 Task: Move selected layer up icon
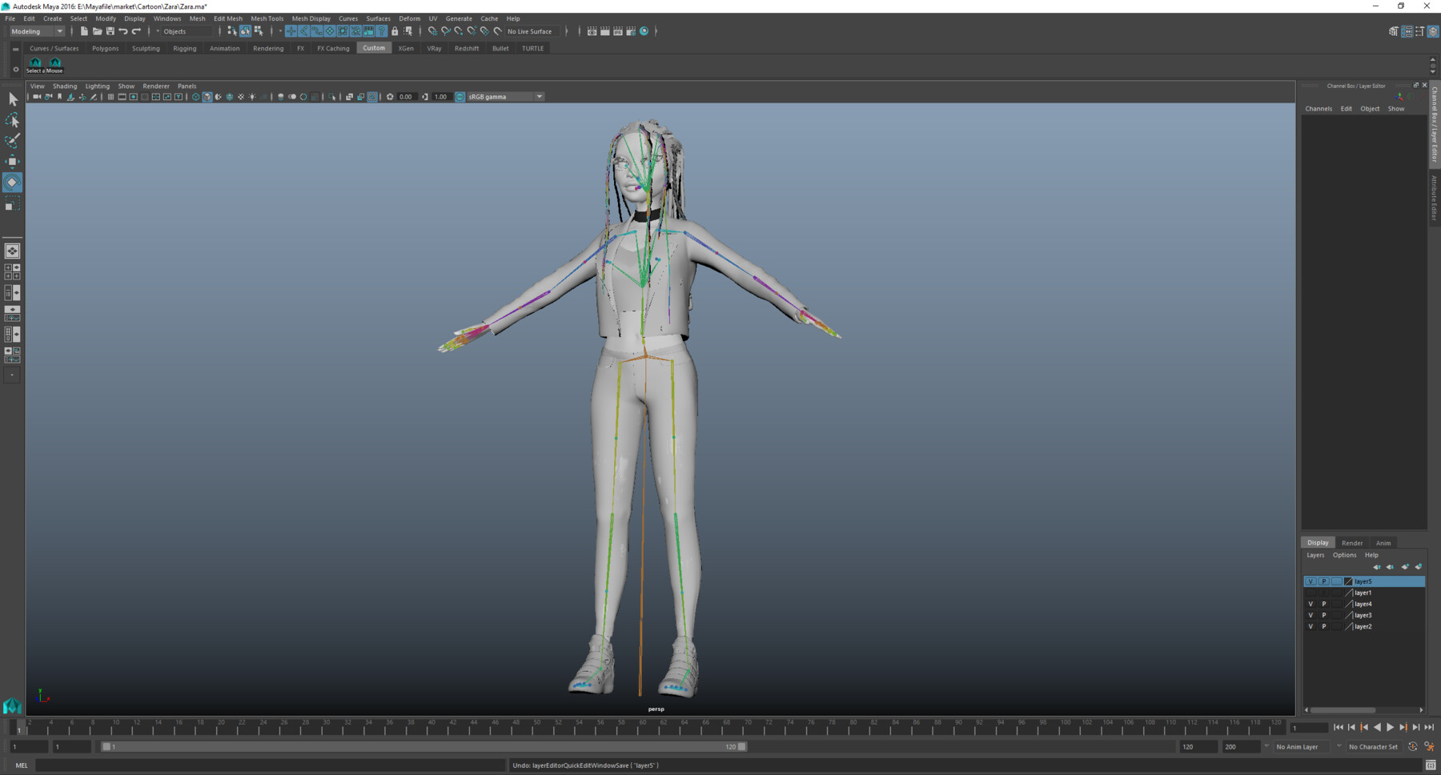1376,567
